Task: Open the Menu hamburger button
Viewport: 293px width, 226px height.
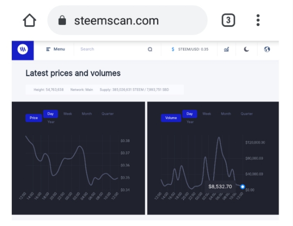Action: (55, 49)
